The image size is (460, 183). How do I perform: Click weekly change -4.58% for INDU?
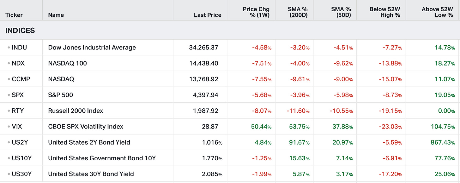pos(262,48)
